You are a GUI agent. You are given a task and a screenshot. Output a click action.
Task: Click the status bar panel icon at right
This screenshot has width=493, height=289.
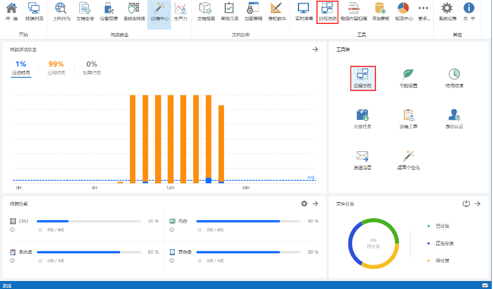tap(485, 285)
